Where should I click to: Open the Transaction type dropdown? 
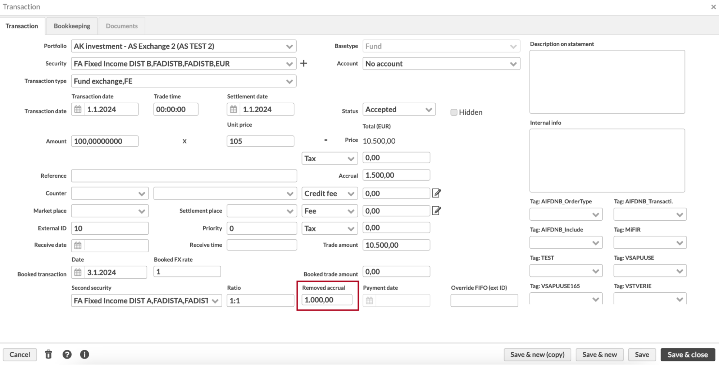click(x=184, y=81)
